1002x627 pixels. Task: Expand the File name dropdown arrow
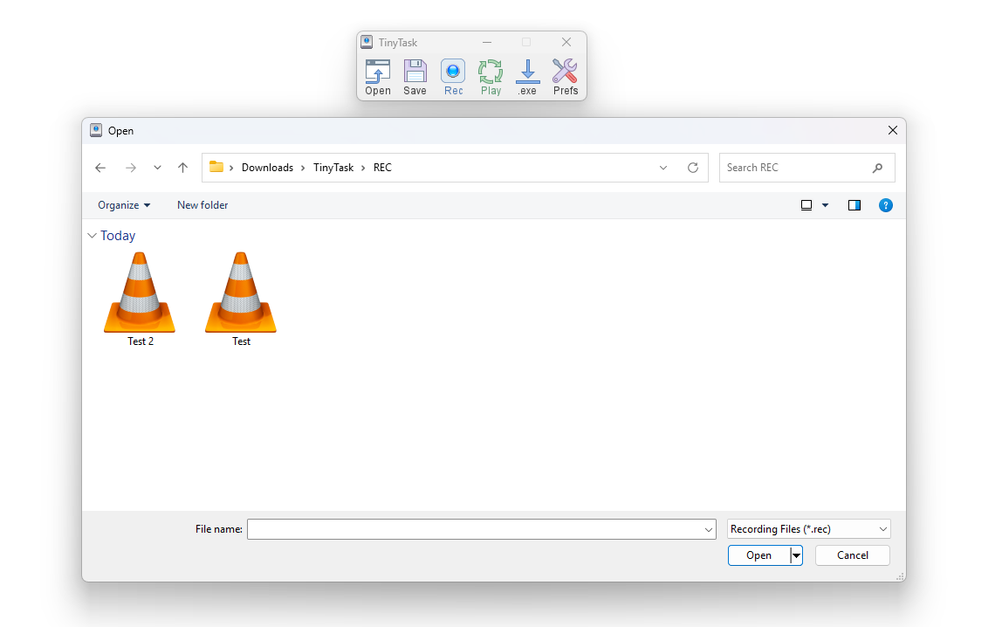[709, 529]
